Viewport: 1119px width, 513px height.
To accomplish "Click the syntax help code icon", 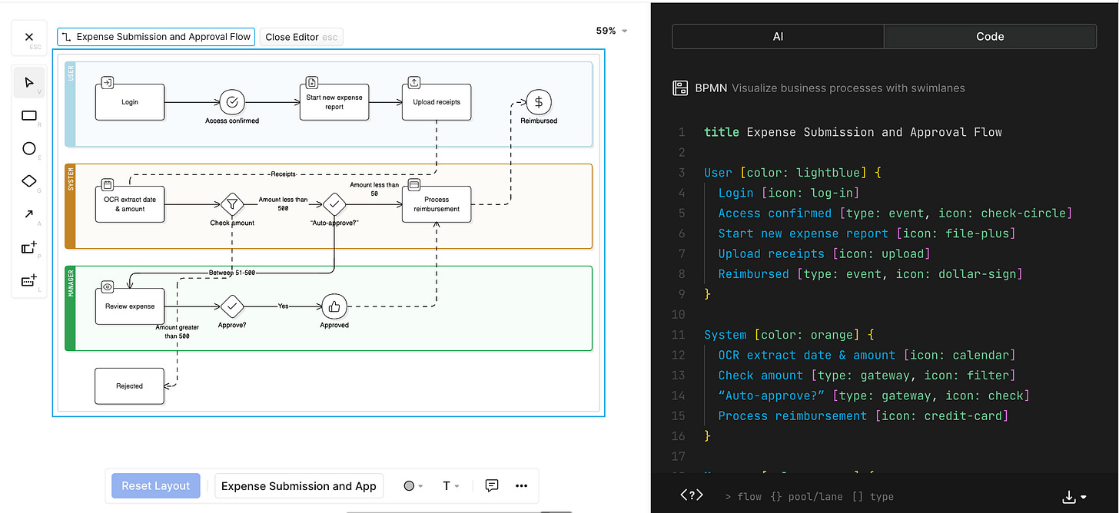I will [691, 495].
